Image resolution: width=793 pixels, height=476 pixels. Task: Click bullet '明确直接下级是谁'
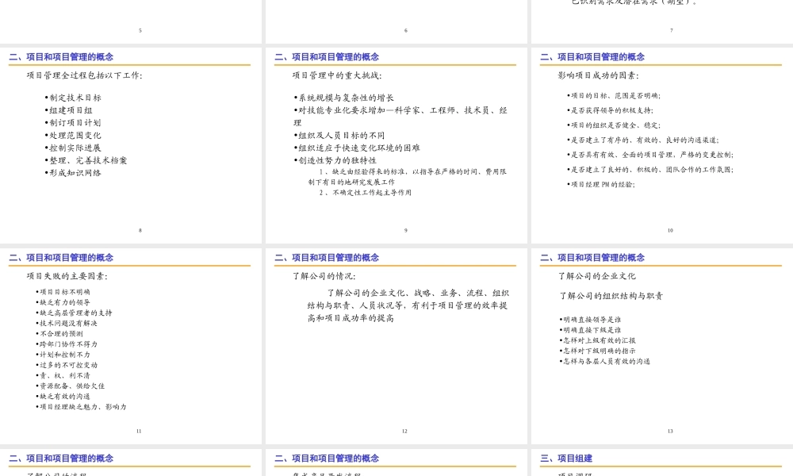tap(590, 330)
